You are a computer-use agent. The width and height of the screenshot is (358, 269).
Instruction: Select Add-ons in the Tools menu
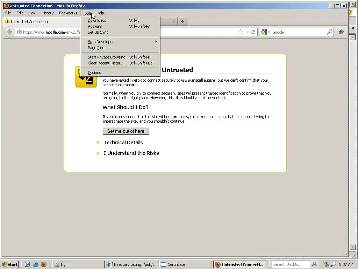click(121, 26)
